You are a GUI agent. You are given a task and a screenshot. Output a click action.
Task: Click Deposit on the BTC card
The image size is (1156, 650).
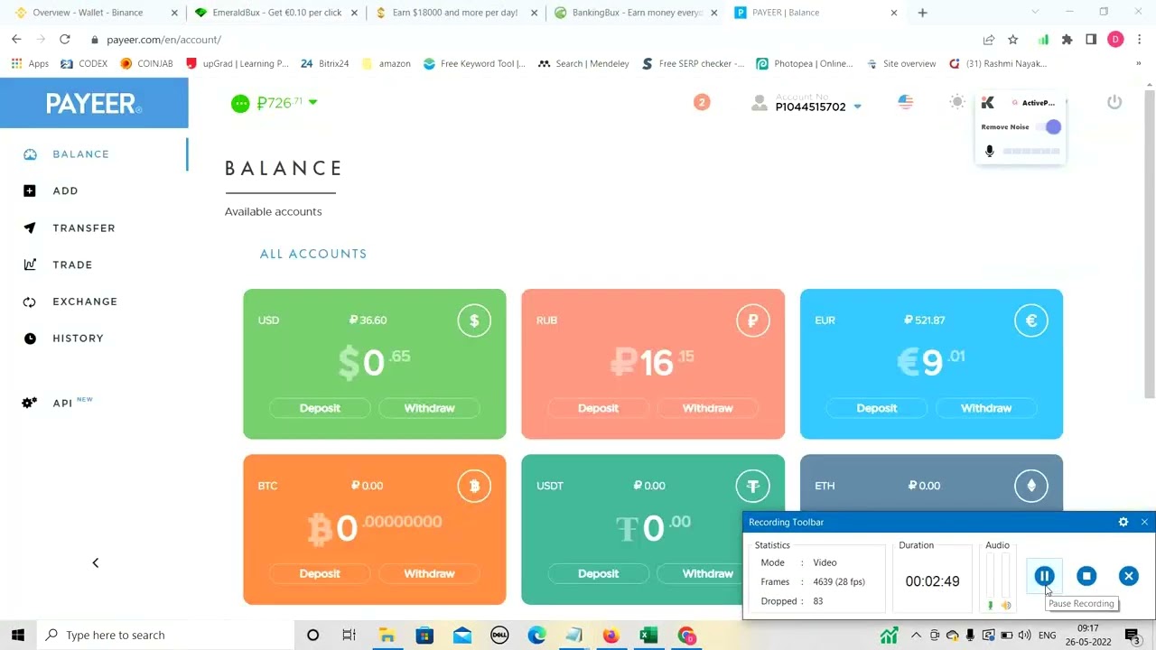click(x=320, y=573)
